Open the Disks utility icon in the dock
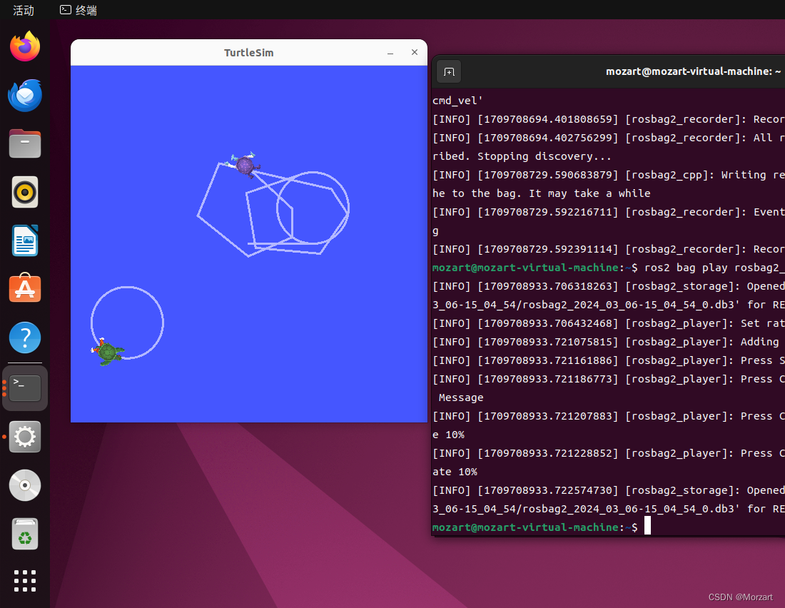This screenshot has height=608, width=785. [x=24, y=485]
